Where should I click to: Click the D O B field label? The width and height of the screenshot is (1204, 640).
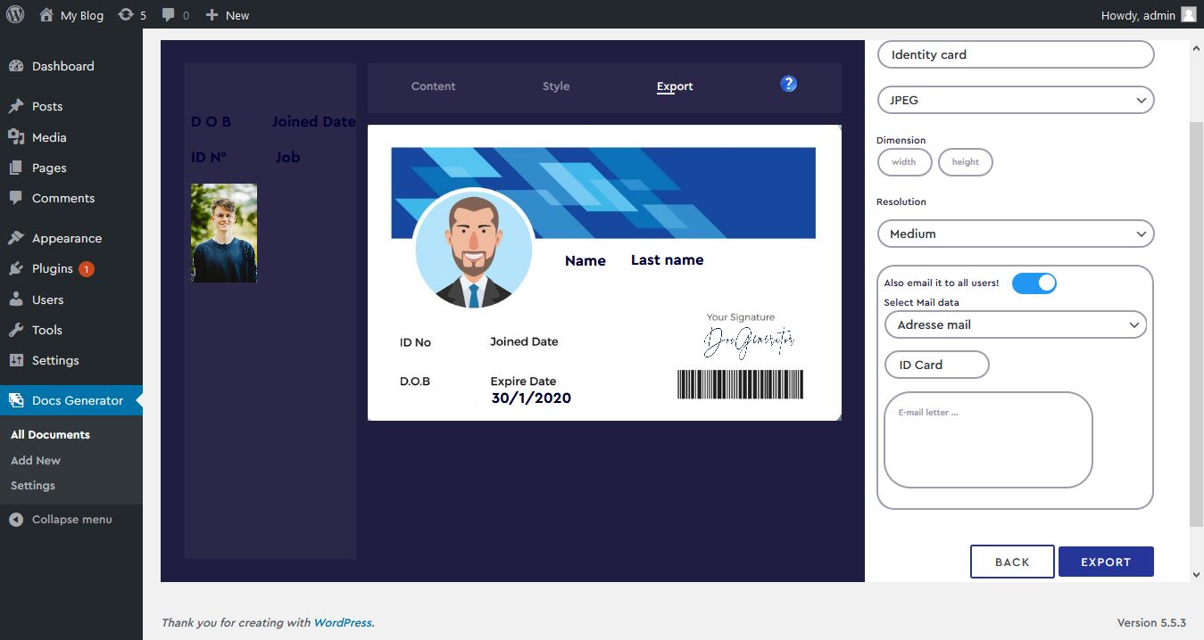click(x=212, y=122)
